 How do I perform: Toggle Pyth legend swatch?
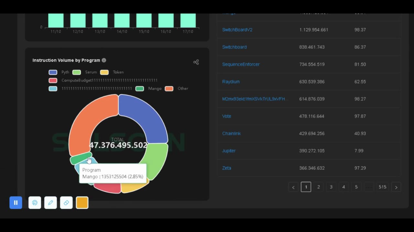(x=53, y=72)
